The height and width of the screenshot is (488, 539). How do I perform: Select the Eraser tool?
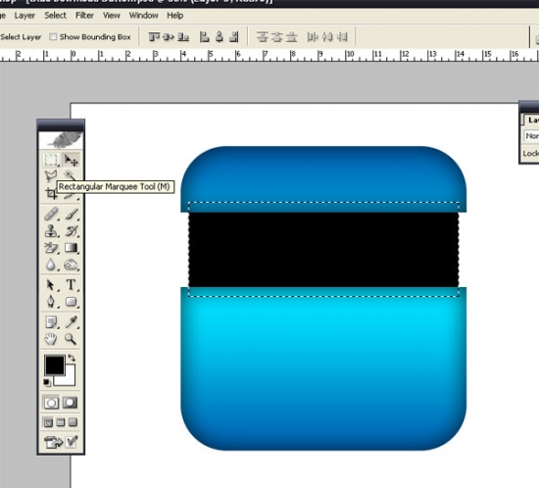tap(51, 248)
